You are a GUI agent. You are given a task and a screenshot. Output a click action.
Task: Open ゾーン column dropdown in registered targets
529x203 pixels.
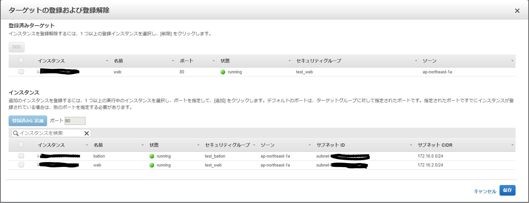[x=512, y=61]
